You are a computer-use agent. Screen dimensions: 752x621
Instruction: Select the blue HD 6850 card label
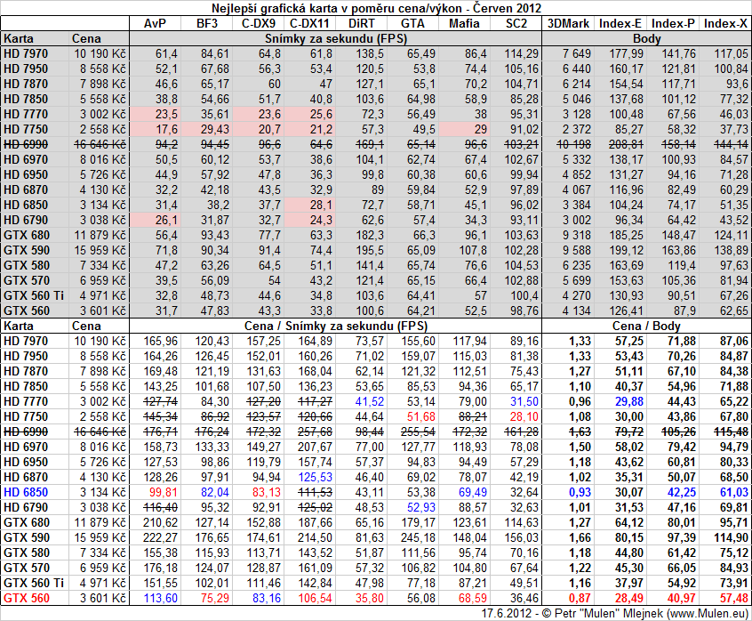coord(26,492)
